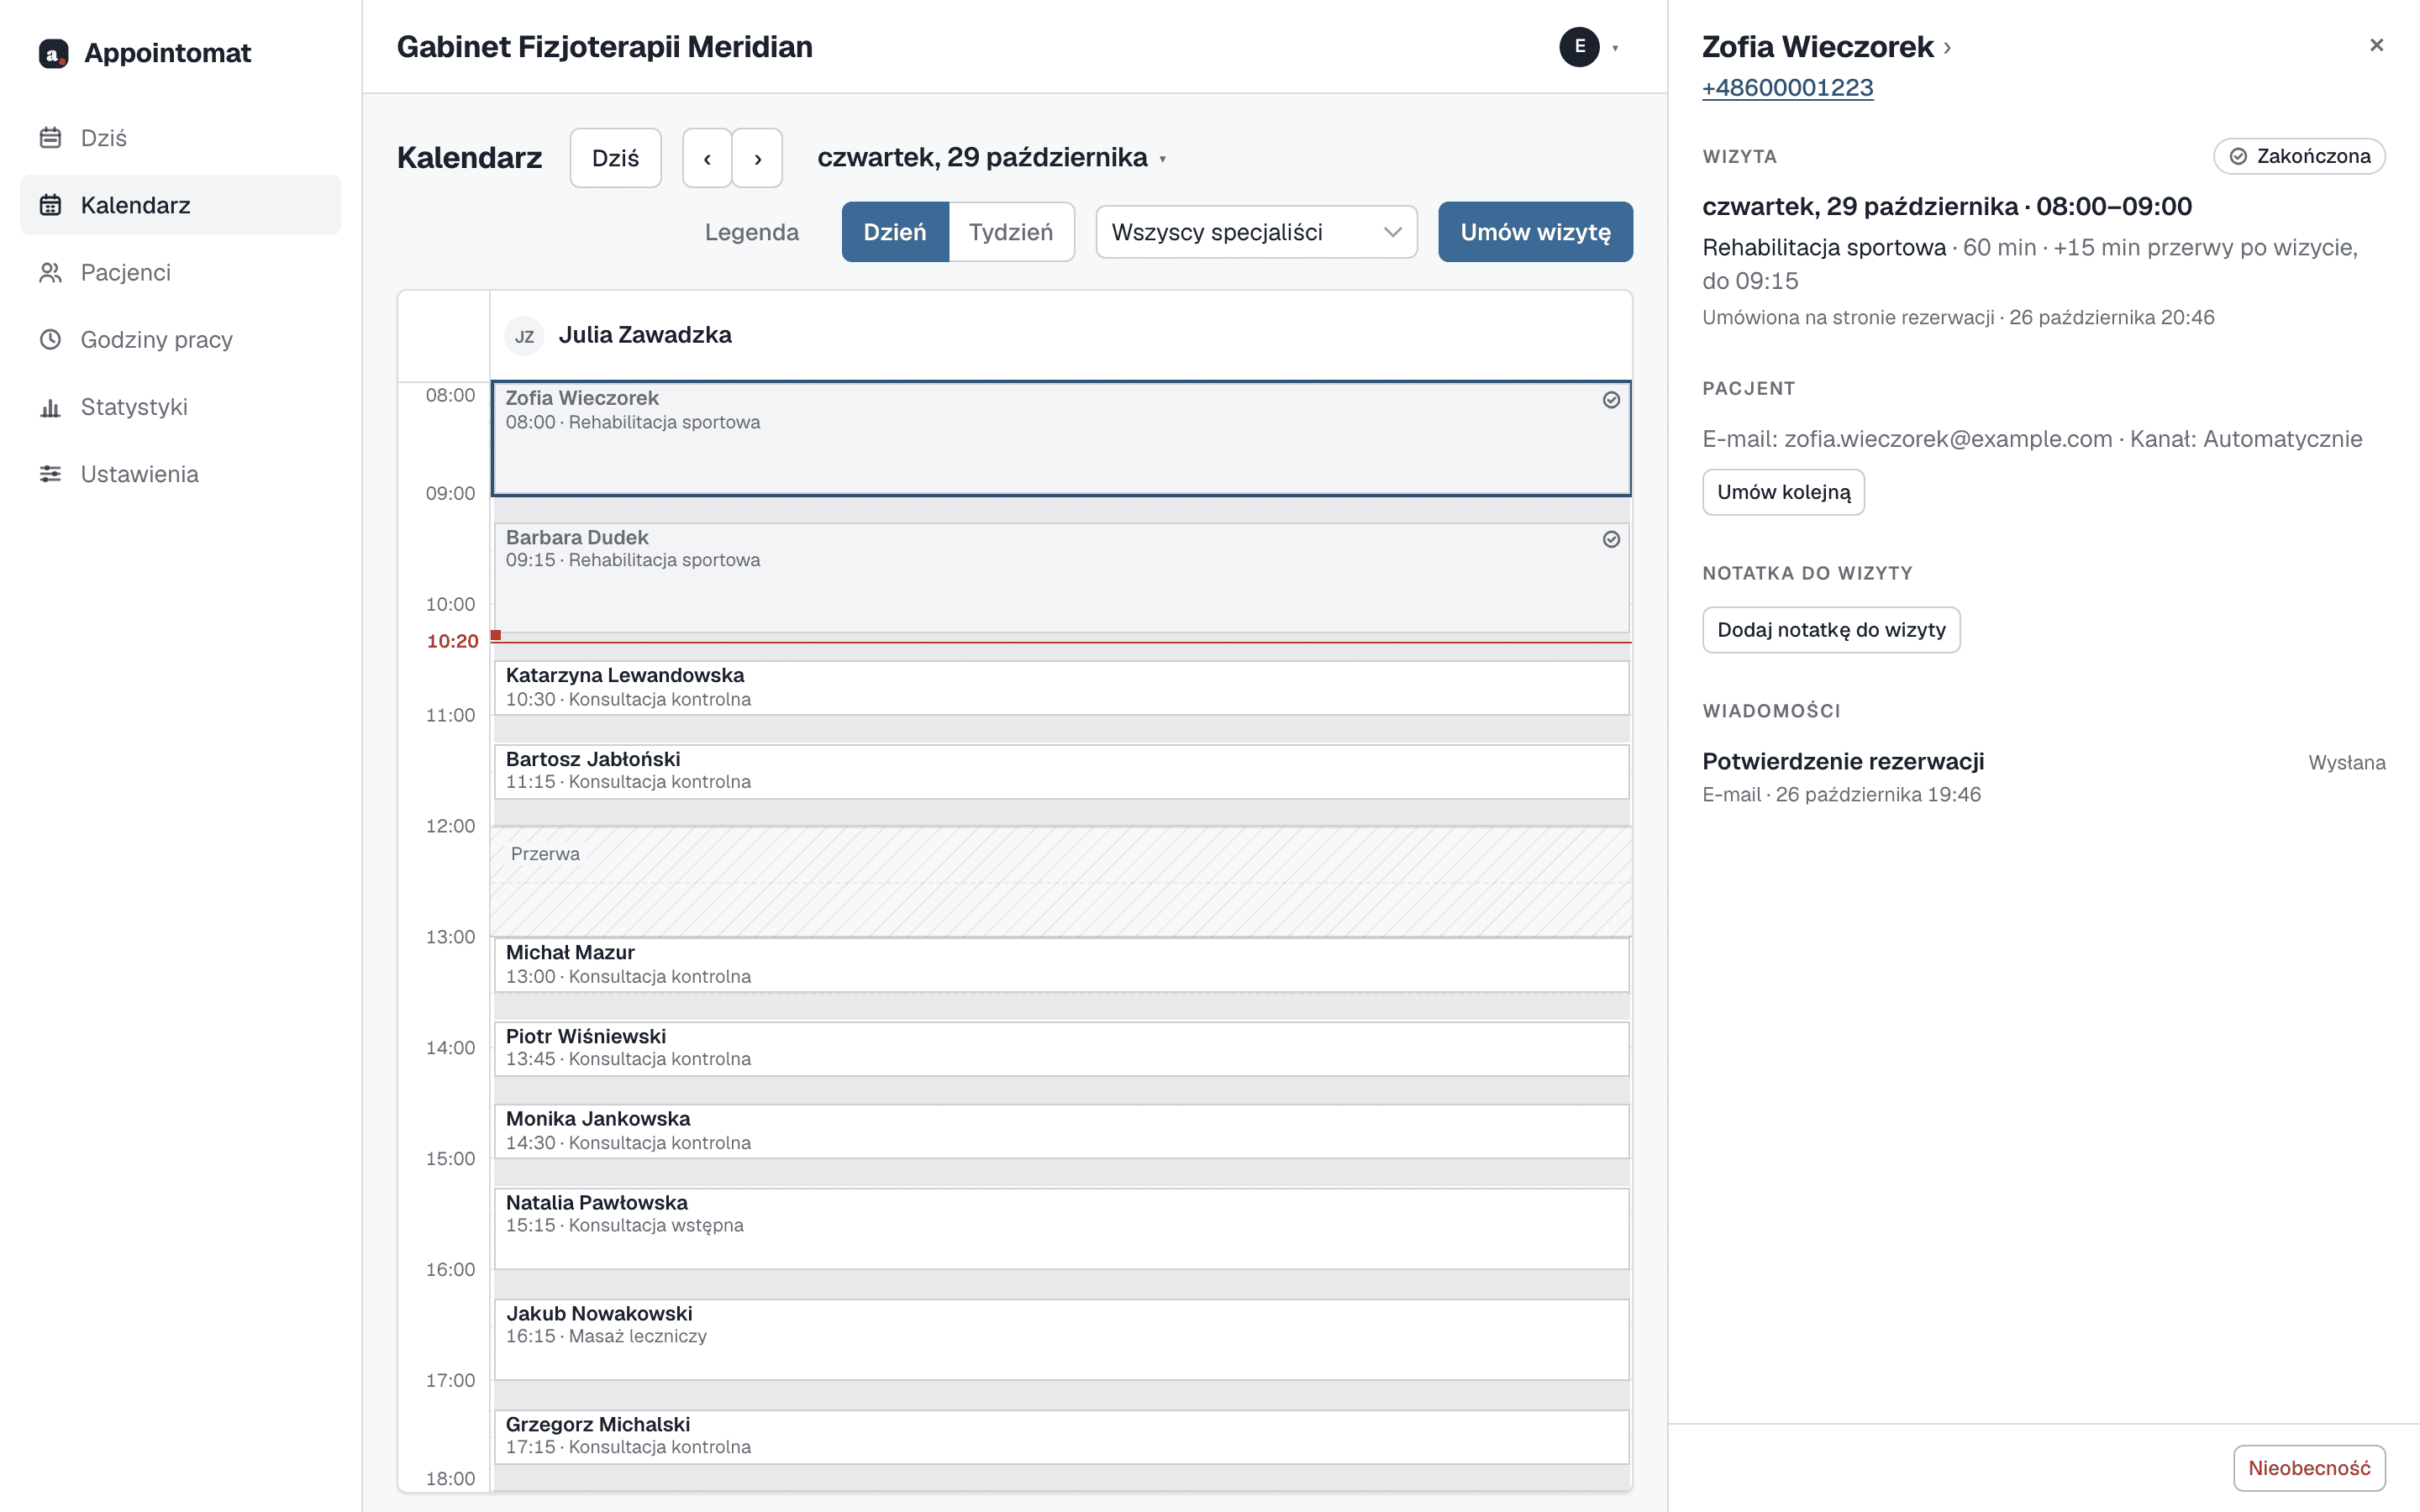This screenshot has width=2420, height=1512.
Task: Open the Wszyscy specjaliści dropdown
Action: [1256, 232]
